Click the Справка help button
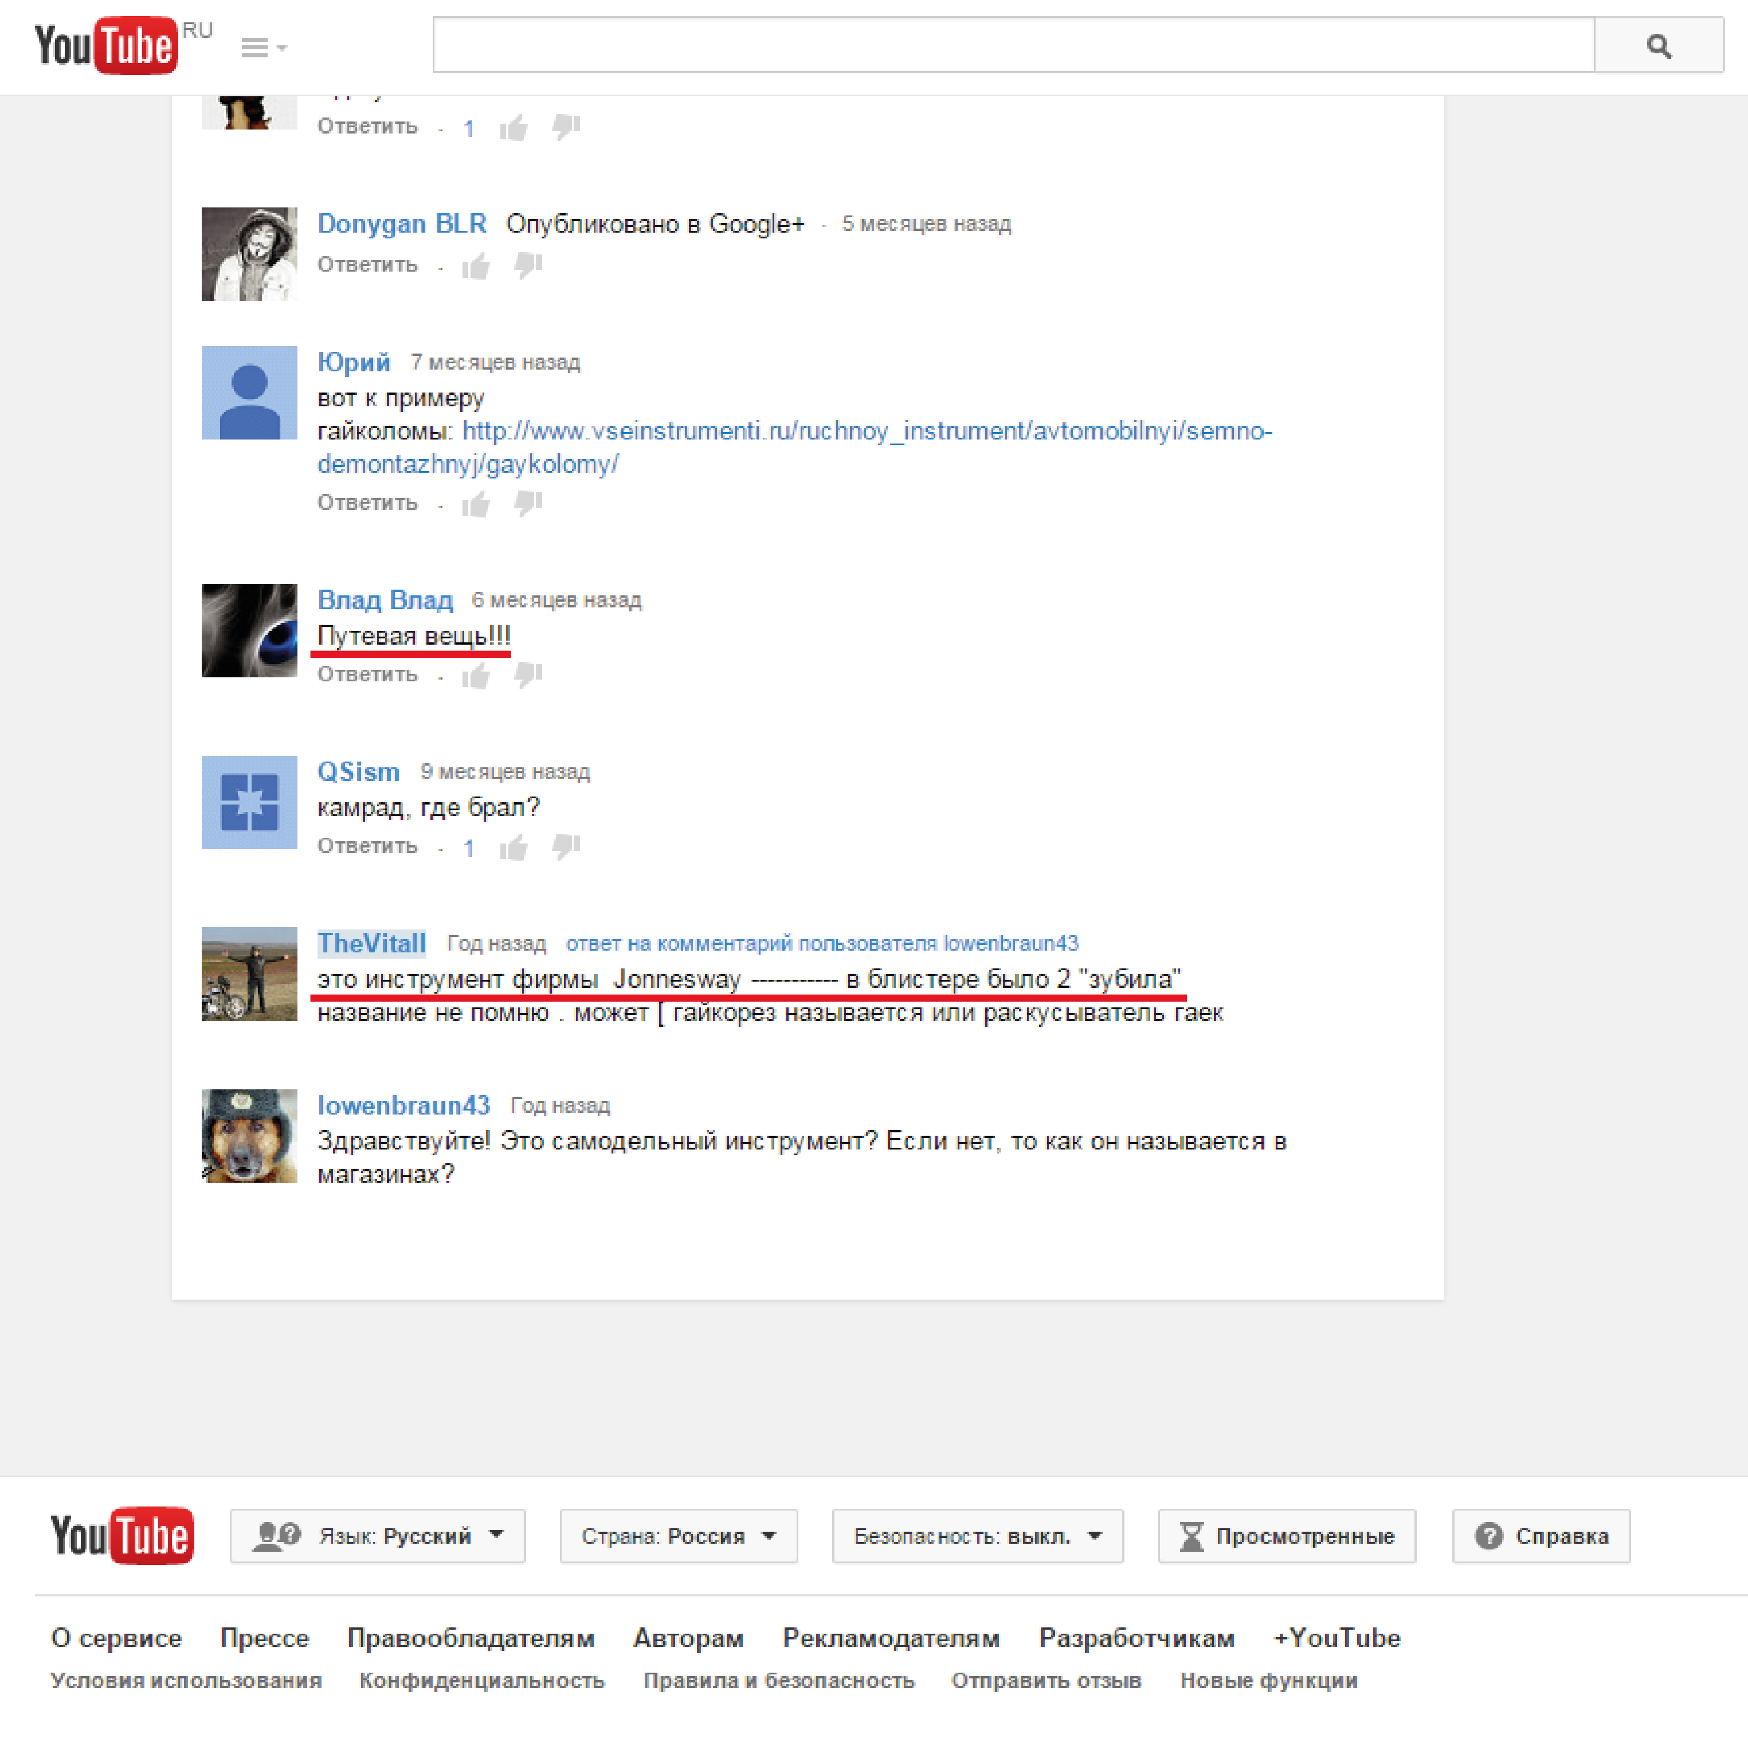This screenshot has width=1748, height=1738. (x=1541, y=1535)
